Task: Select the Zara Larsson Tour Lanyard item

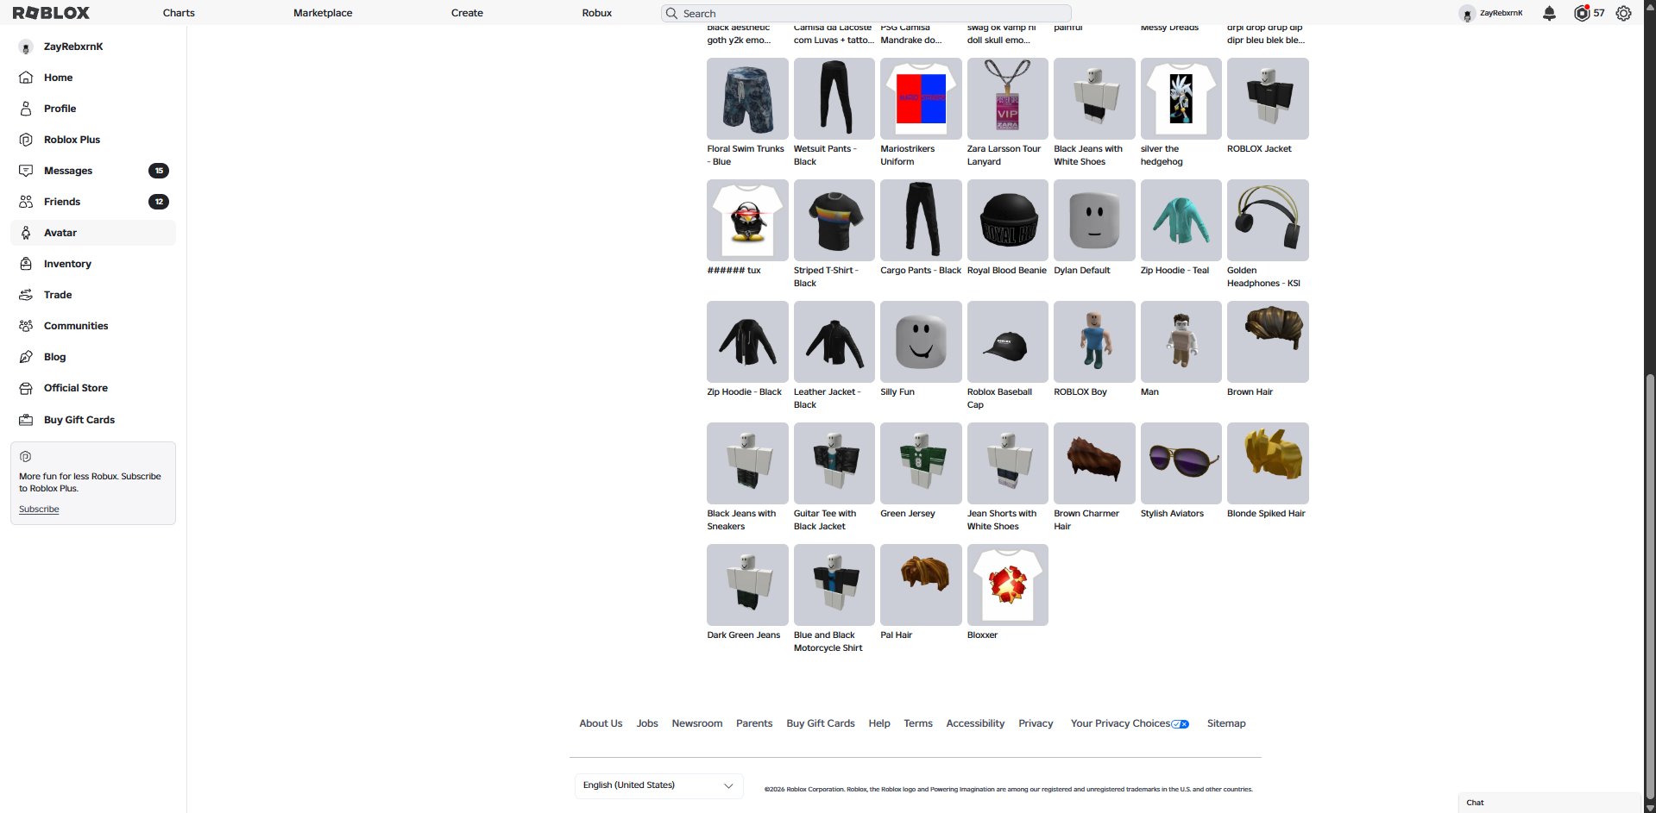Action: tap(1008, 98)
